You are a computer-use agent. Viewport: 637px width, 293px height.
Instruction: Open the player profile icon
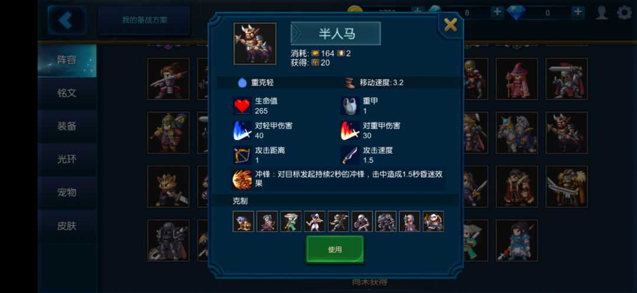click(602, 12)
